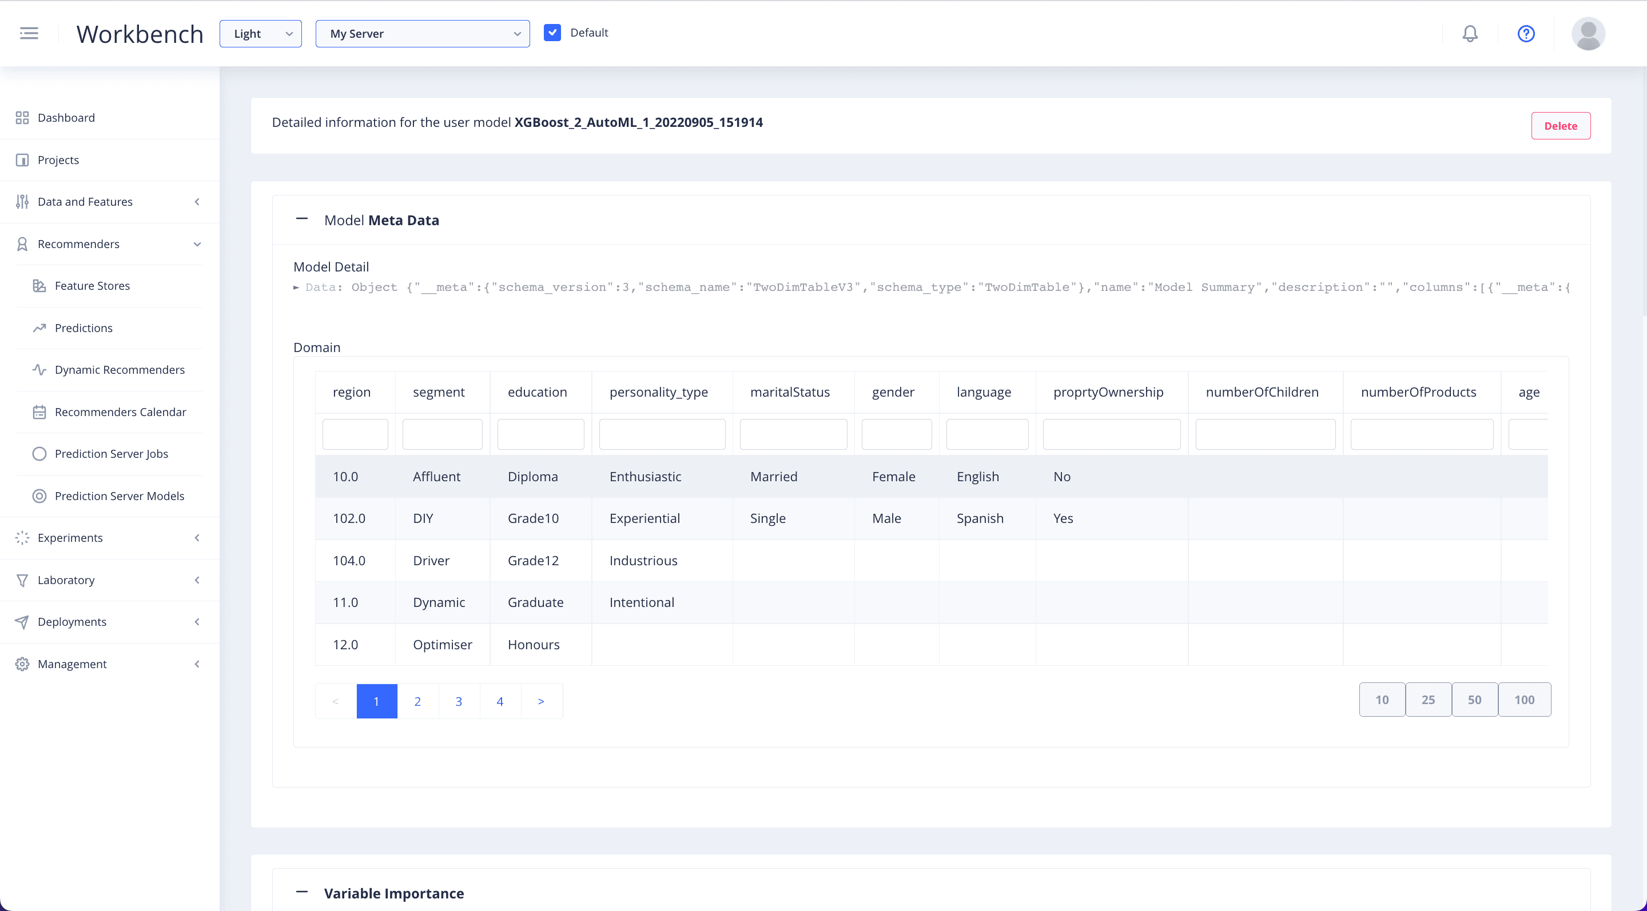Open the Light theme dropdown

pyautogui.click(x=260, y=33)
